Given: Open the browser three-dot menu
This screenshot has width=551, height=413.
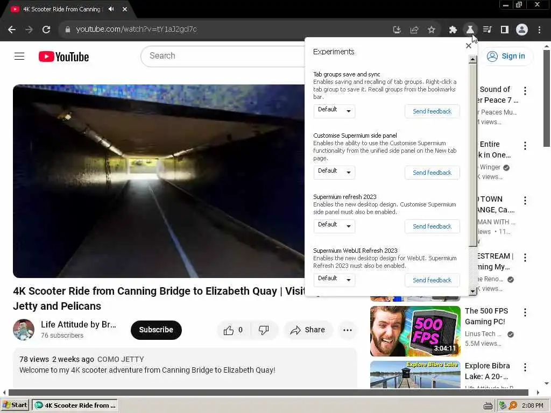Looking at the screenshot, I should (539, 30).
